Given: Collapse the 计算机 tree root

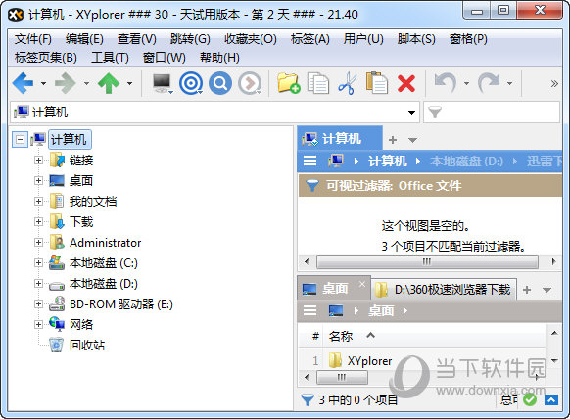Looking at the screenshot, I should click(21, 139).
